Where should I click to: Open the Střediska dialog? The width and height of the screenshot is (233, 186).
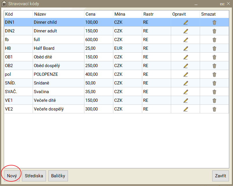click(34, 176)
